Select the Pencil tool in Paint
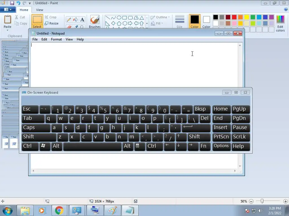Screen dimensions: 289x216 (x=69, y=19)
